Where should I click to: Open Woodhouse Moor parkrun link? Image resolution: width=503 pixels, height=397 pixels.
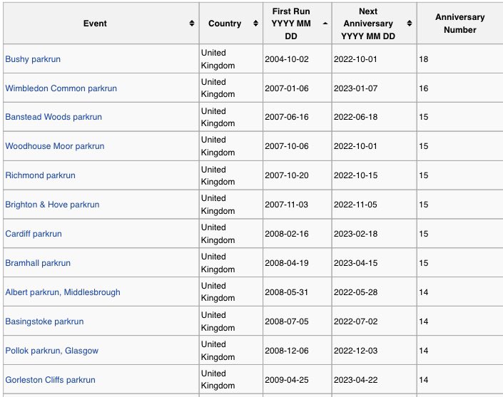click(x=55, y=146)
